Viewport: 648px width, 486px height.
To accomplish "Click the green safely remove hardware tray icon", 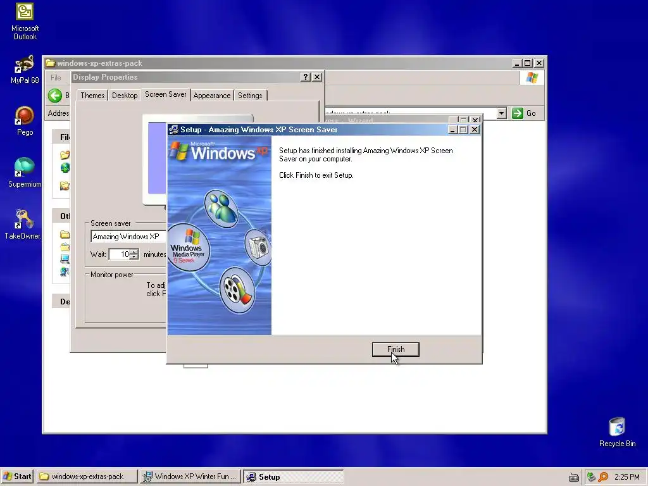I will 591,477.
